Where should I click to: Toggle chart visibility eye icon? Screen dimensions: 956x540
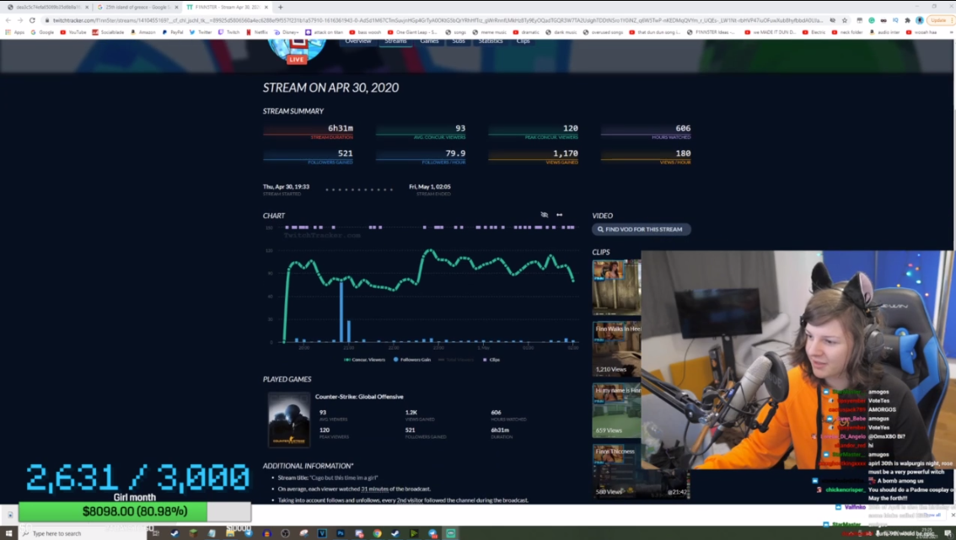pos(545,215)
